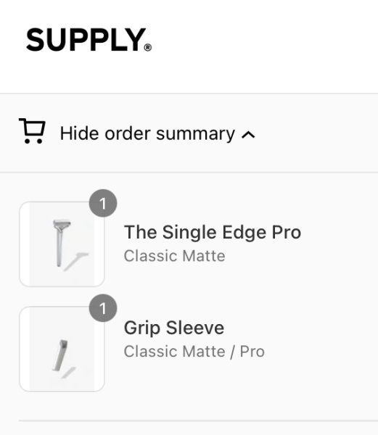
Task: Click the divider above the order summary bar
Action: [x=189, y=94]
